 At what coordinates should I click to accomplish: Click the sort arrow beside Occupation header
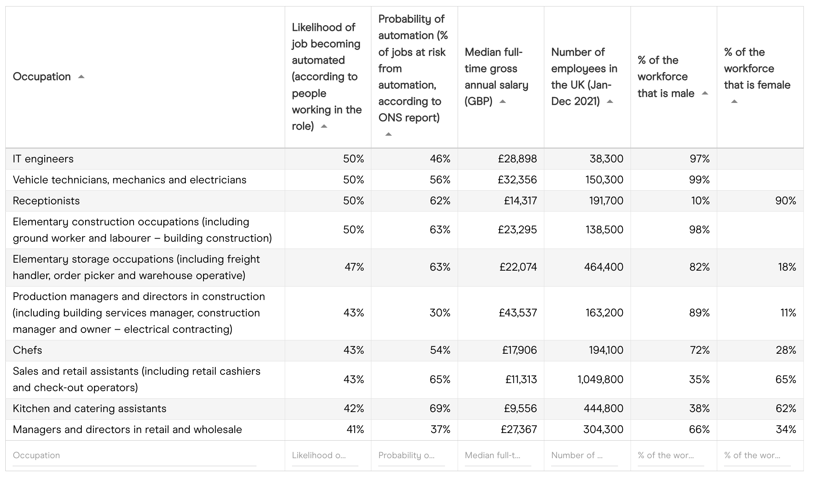coord(81,77)
